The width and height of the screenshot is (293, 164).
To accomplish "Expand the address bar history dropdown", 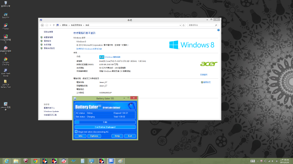I will tap(180, 25).
